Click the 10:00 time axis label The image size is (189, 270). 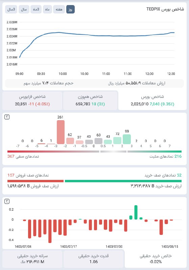pyautogui.click(x=63, y=74)
